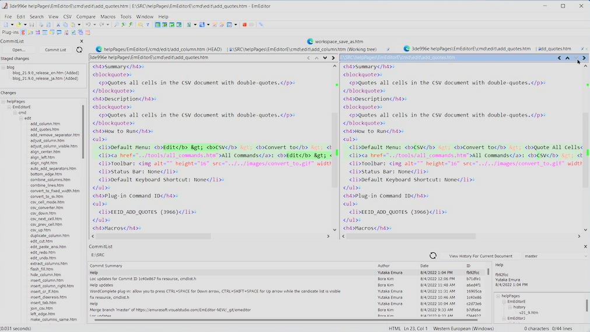Open the Macros menu

(x=108, y=16)
